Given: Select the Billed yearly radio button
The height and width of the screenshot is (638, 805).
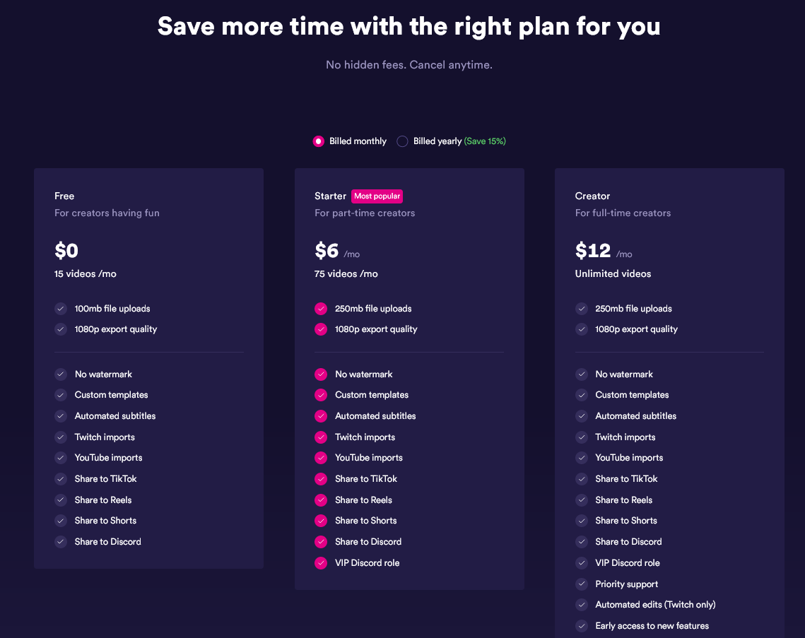Looking at the screenshot, I should pyautogui.click(x=402, y=141).
